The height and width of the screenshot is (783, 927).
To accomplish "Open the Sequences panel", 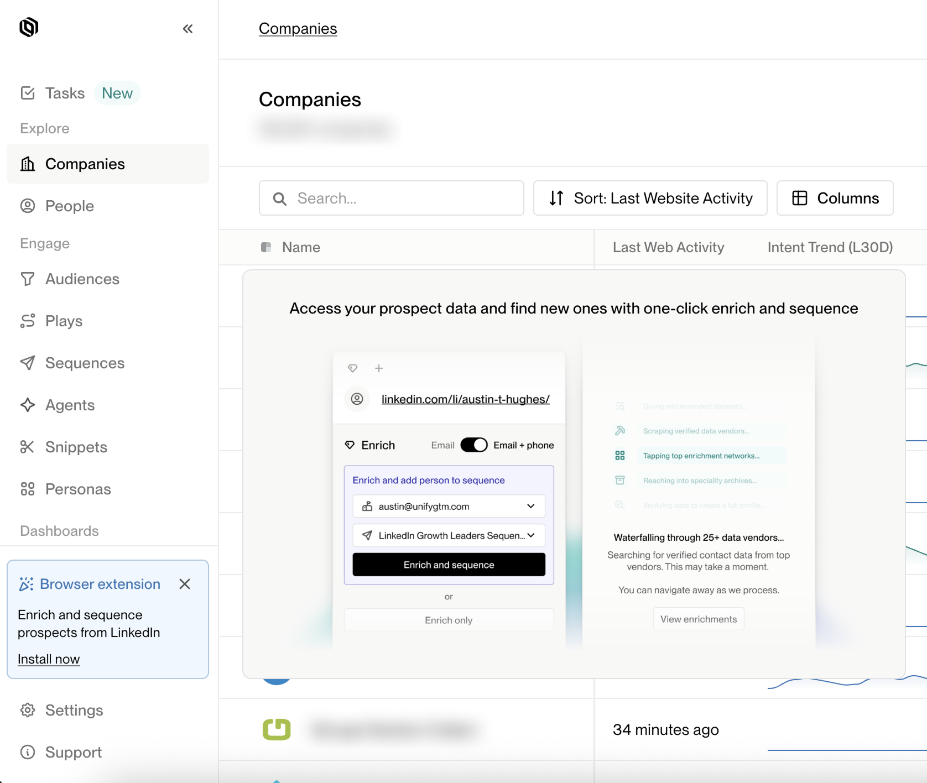I will pos(84,363).
